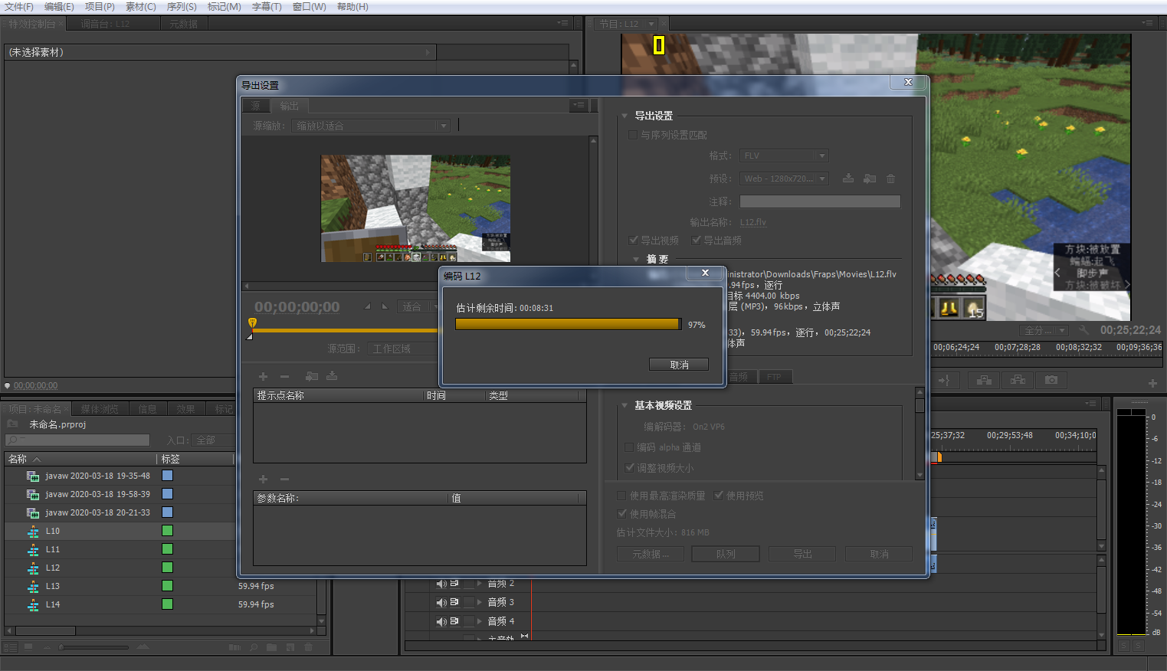Open the format FLV dropdown
The height and width of the screenshot is (671, 1167).
[x=784, y=155]
